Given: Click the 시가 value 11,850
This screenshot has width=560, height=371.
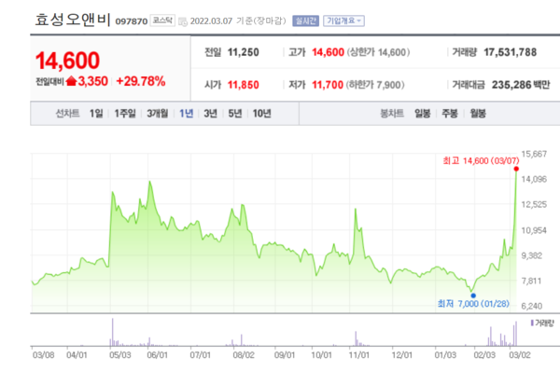Looking at the screenshot, I should (244, 85).
